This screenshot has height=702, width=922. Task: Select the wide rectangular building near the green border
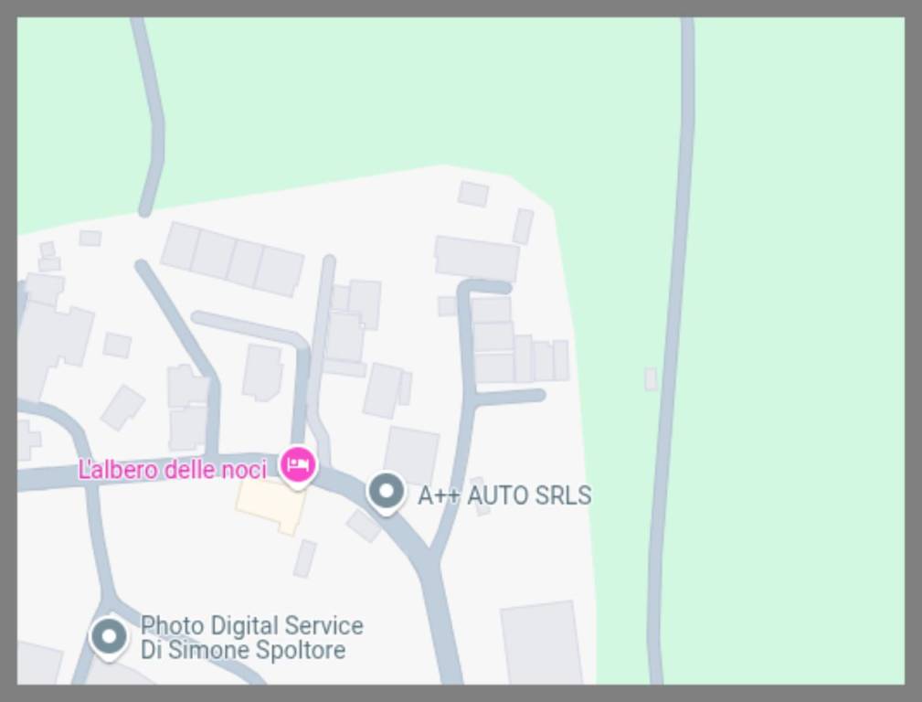pos(477,259)
